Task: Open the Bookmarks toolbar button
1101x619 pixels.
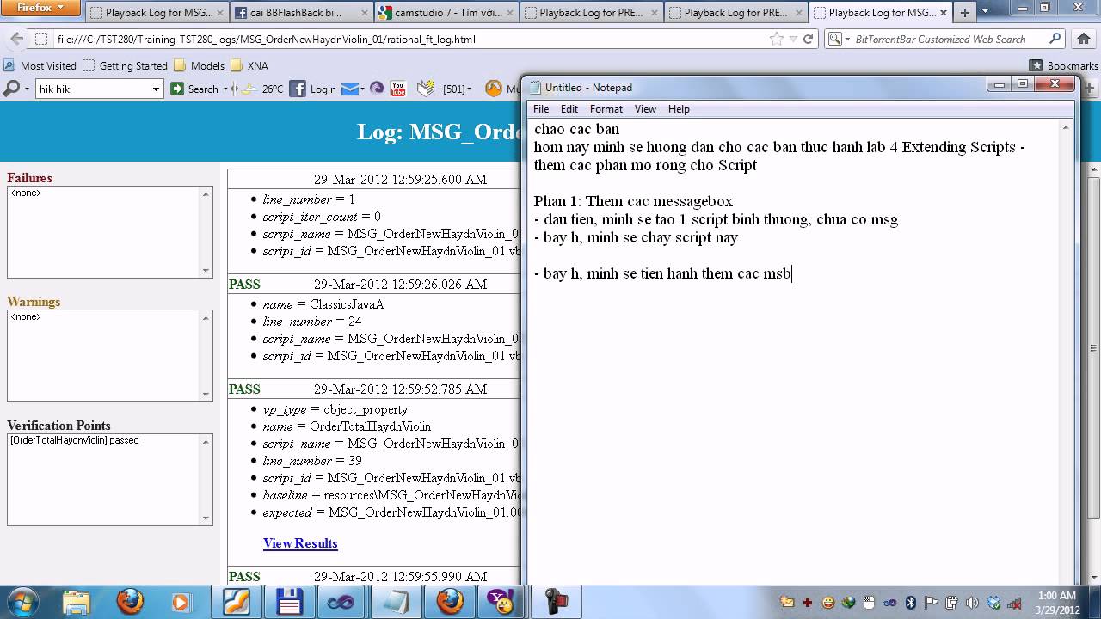Action: [1064, 65]
